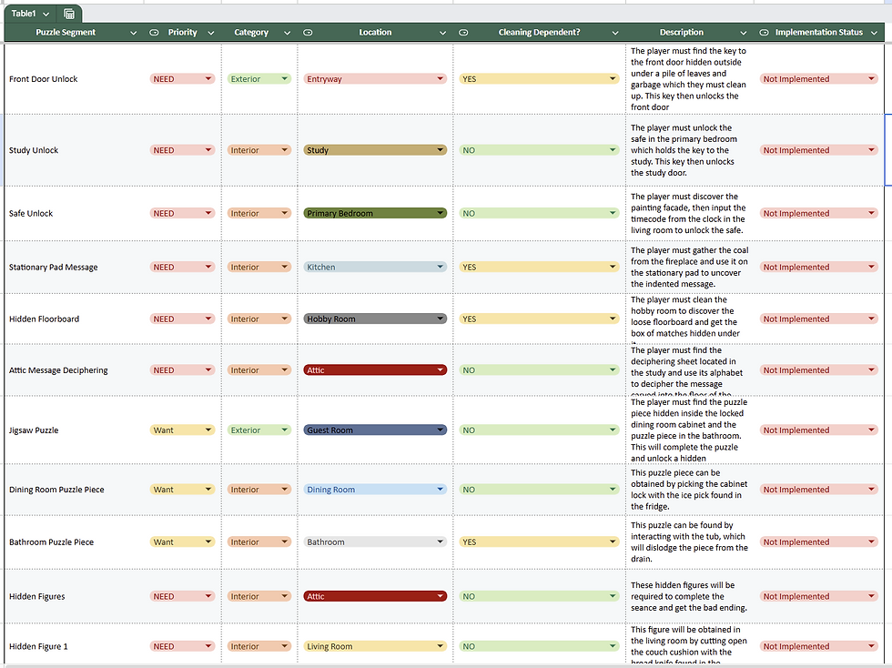Select the Study Unlock cell
This screenshot has width=892, height=668.
coord(75,150)
